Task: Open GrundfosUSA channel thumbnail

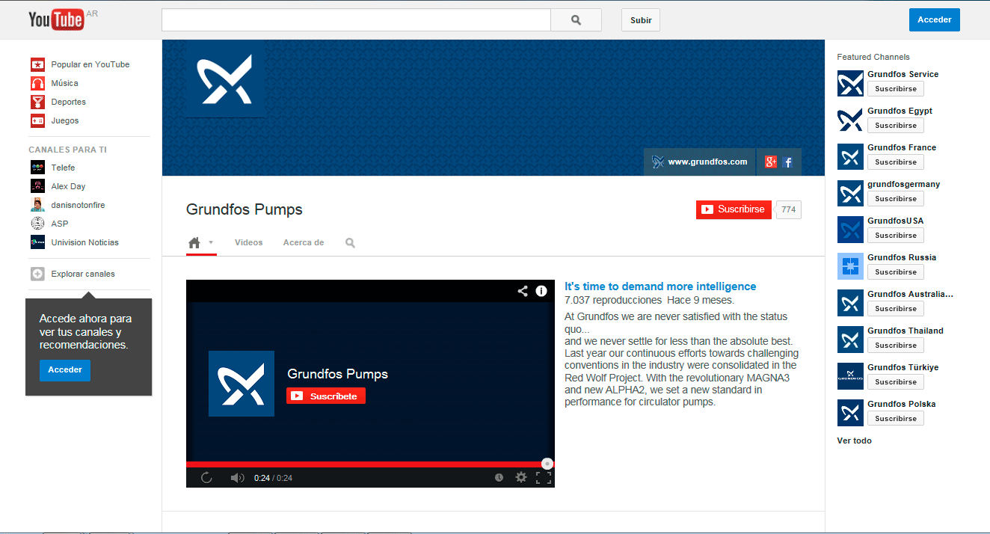Action: 850,230
